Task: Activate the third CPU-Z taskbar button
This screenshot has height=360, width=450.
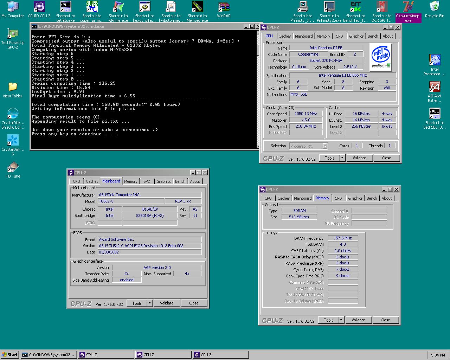Action: 221,355
